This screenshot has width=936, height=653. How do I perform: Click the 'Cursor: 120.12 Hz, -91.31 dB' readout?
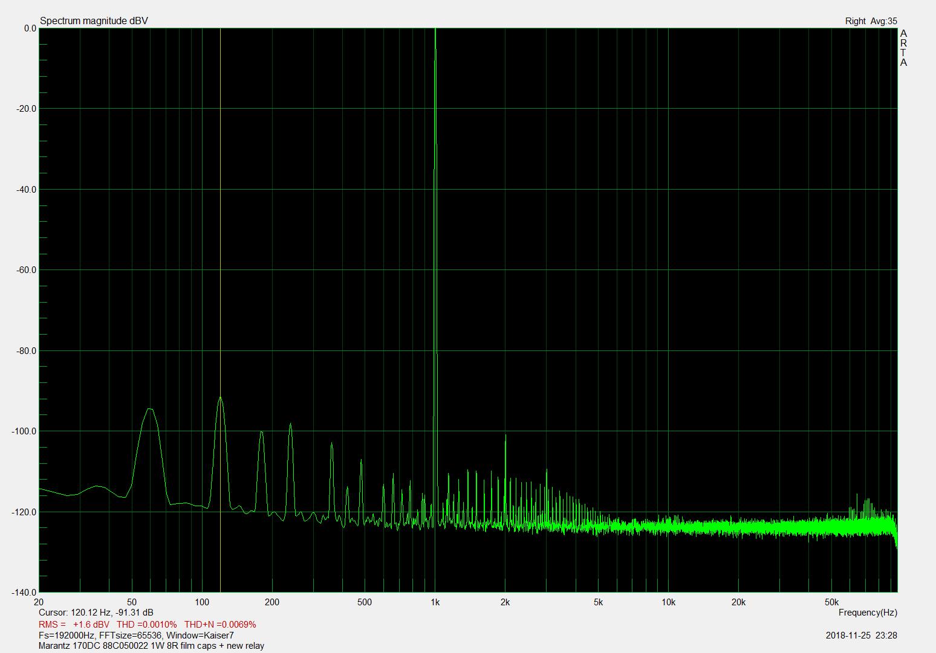tap(96, 613)
